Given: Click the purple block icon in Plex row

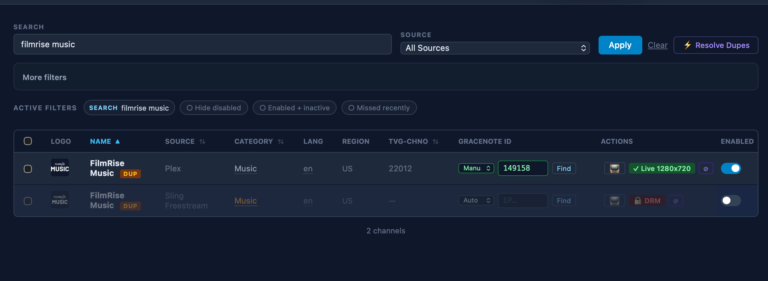Looking at the screenshot, I should 706,168.
